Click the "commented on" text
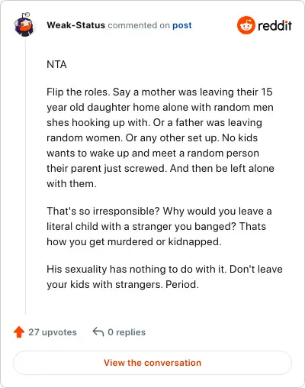This screenshot has height=388, width=305. tap(139, 25)
